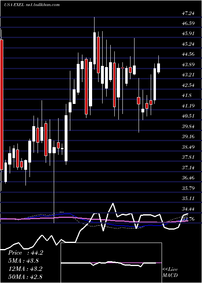Click the 45.24 price axis label
Screen dimensions: 202x283
[x=188, y=44]
